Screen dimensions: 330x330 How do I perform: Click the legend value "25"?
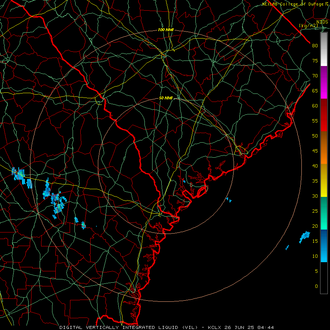point(315,211)
